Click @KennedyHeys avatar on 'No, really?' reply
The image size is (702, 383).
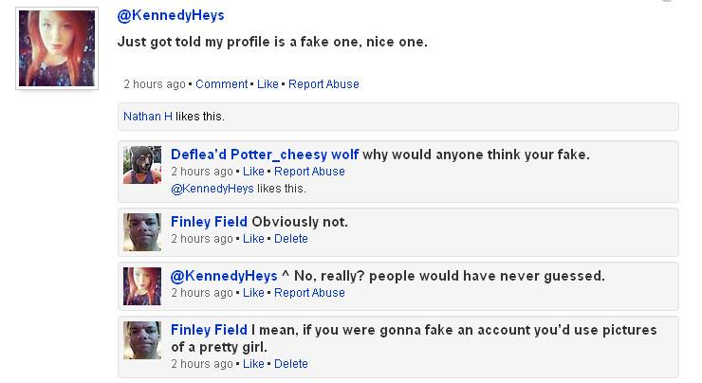(x=142, y=286)
